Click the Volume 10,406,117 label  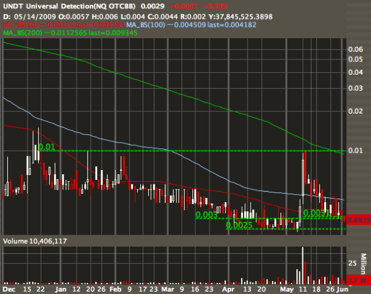pos(35,241)
